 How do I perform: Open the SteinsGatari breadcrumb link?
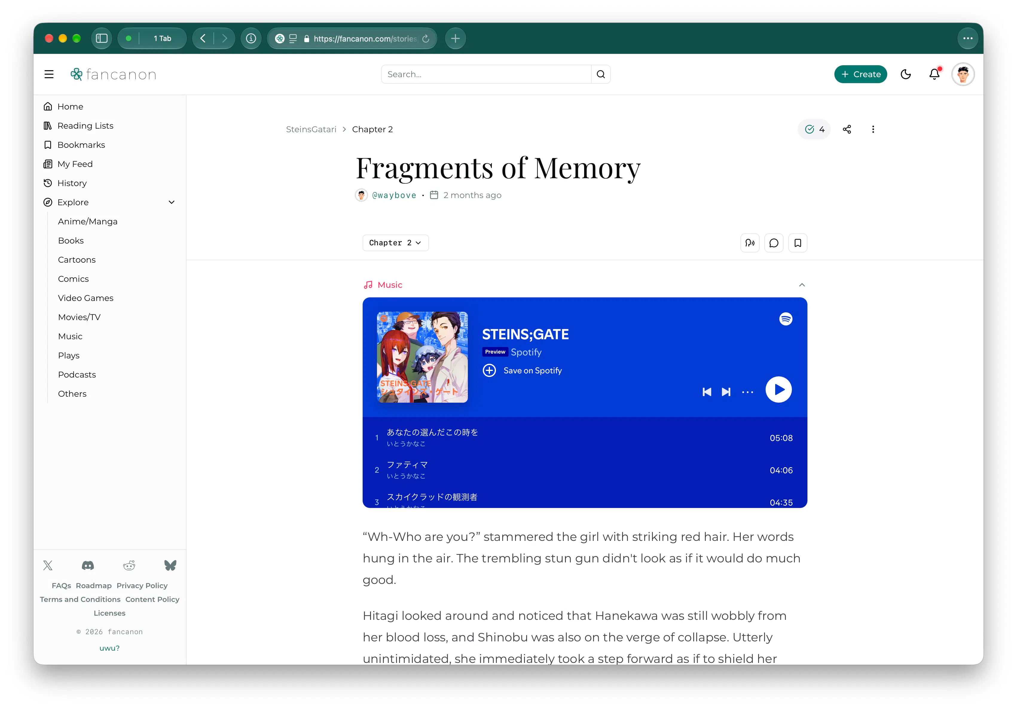[x=311, y=130]
